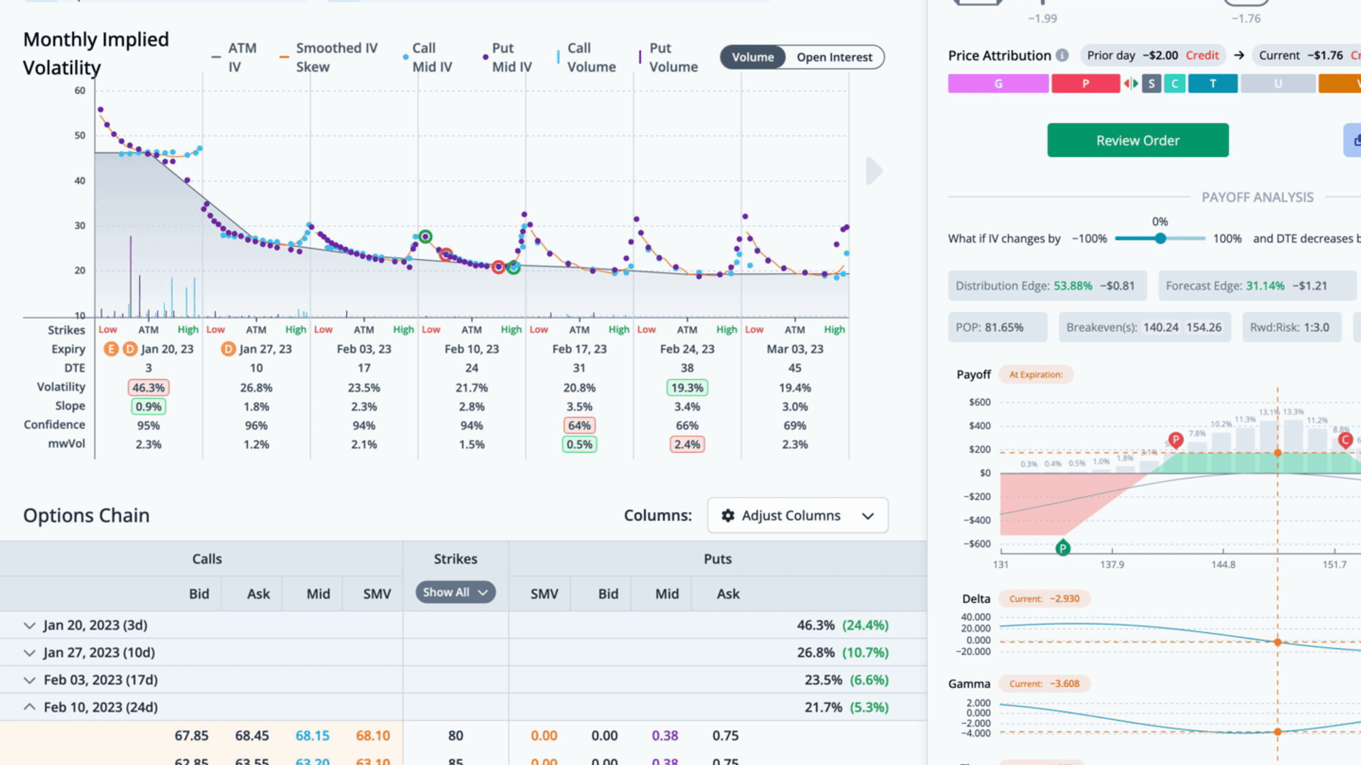Screen dimensions: 1361x765
Task: Select the T segment in attribution bar
Action: pyautogui.click(x=1213, y=84)
